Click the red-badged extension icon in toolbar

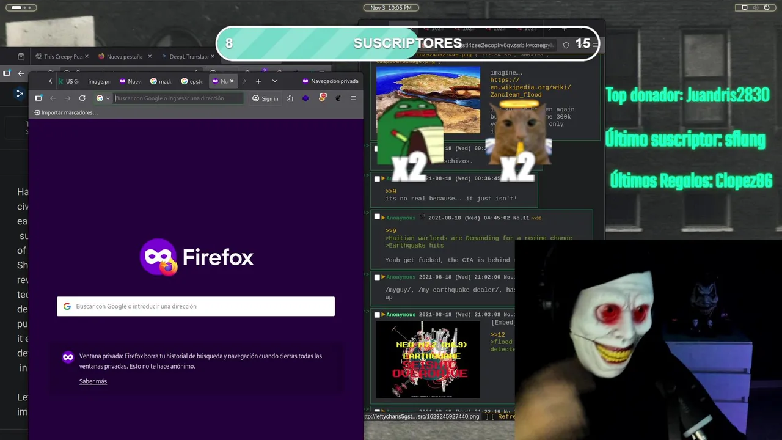click(x=323, y=98)
